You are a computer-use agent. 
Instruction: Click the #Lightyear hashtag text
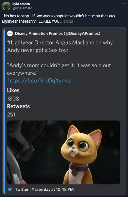click(x=20, y=42)
